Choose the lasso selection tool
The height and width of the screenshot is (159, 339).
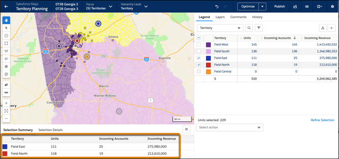click(x=6, y=59)
